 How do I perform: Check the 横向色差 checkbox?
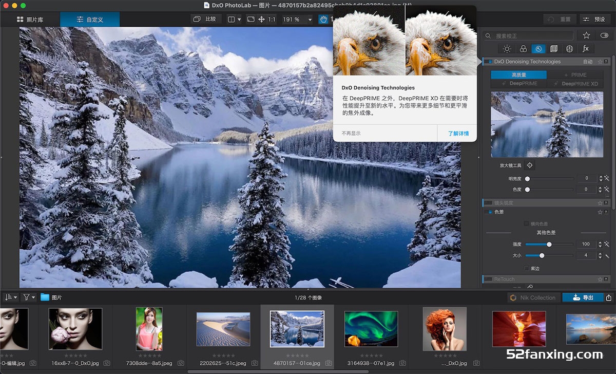526,223
